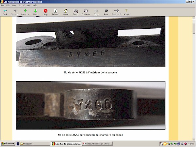Close the ebook window
Image resolution: width=196 pixels, height=147 pixels.
pos(193,2)
